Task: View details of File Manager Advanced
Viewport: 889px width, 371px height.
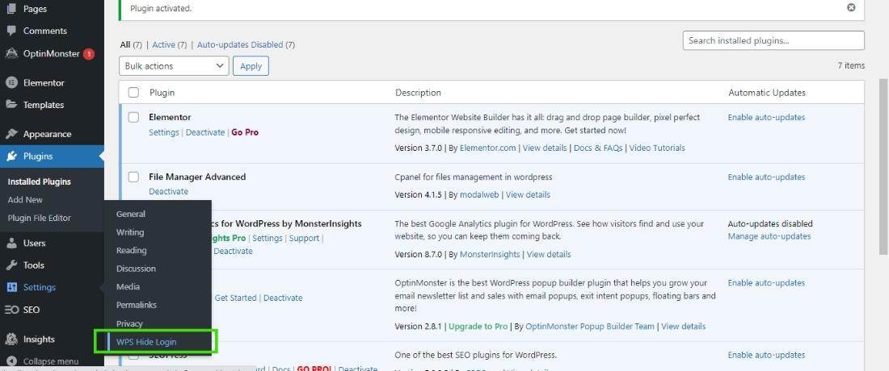Action: (528, 194)
